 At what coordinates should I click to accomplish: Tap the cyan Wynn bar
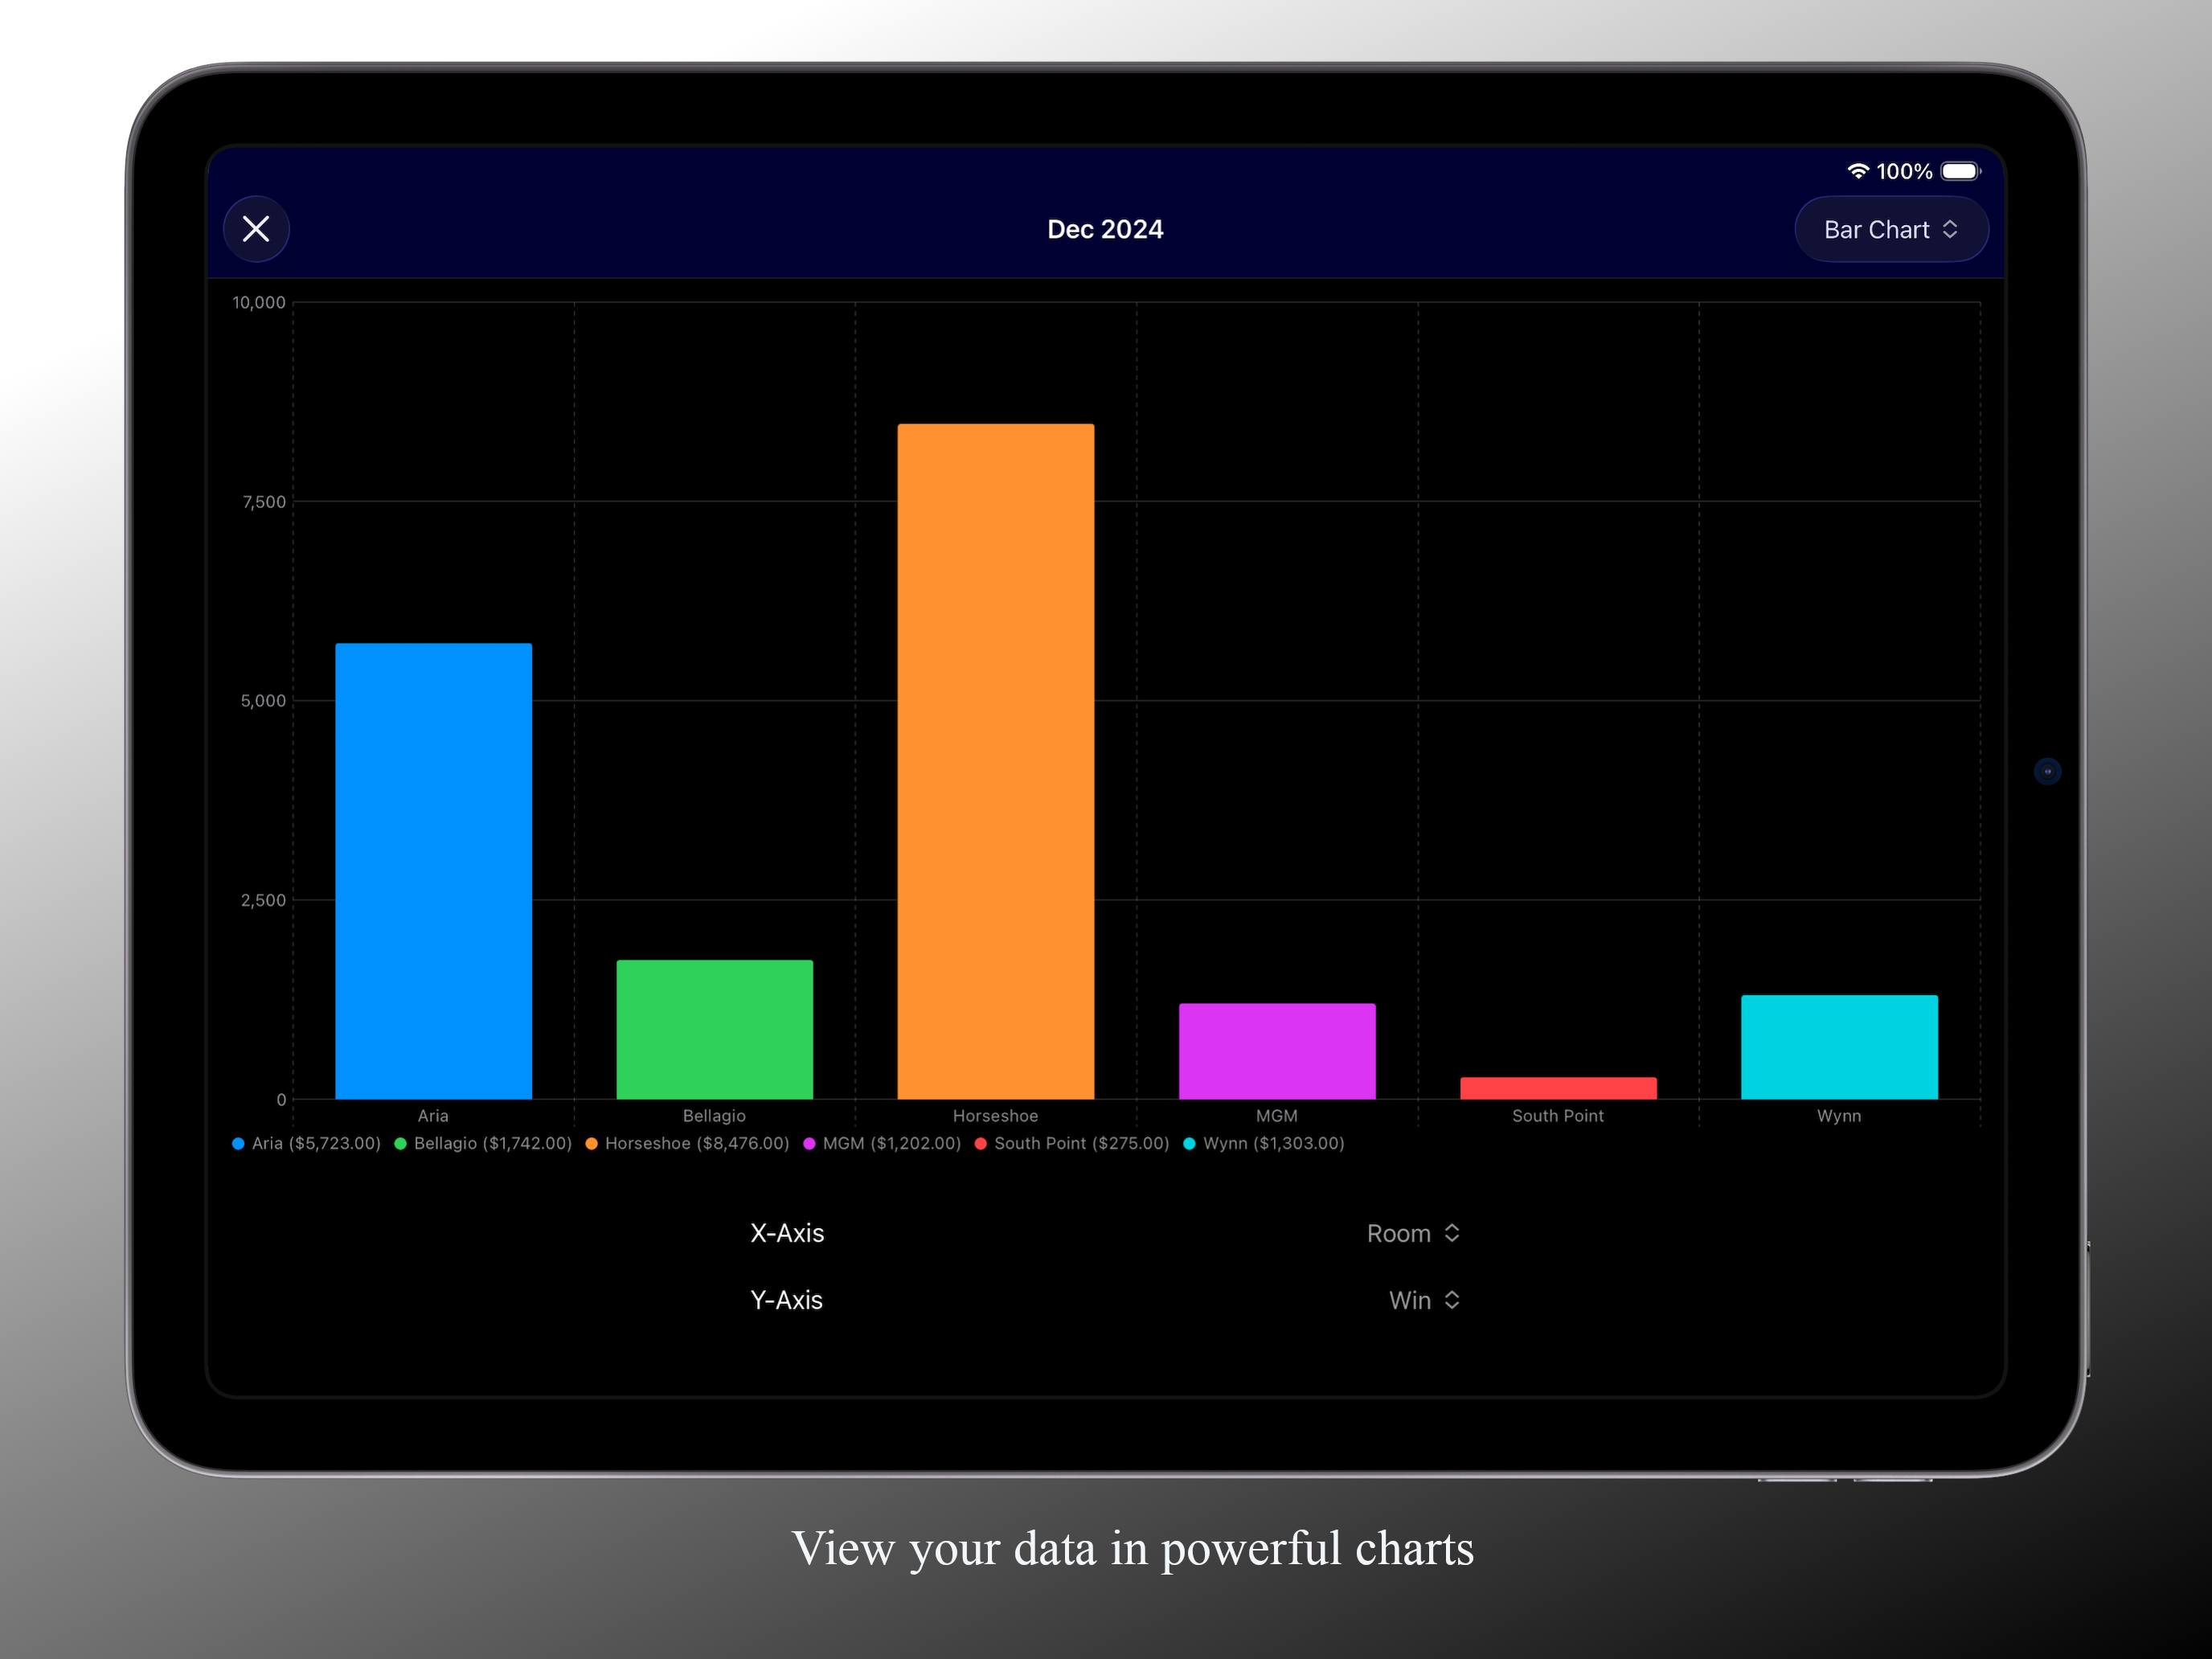tap(1838, 1046)
